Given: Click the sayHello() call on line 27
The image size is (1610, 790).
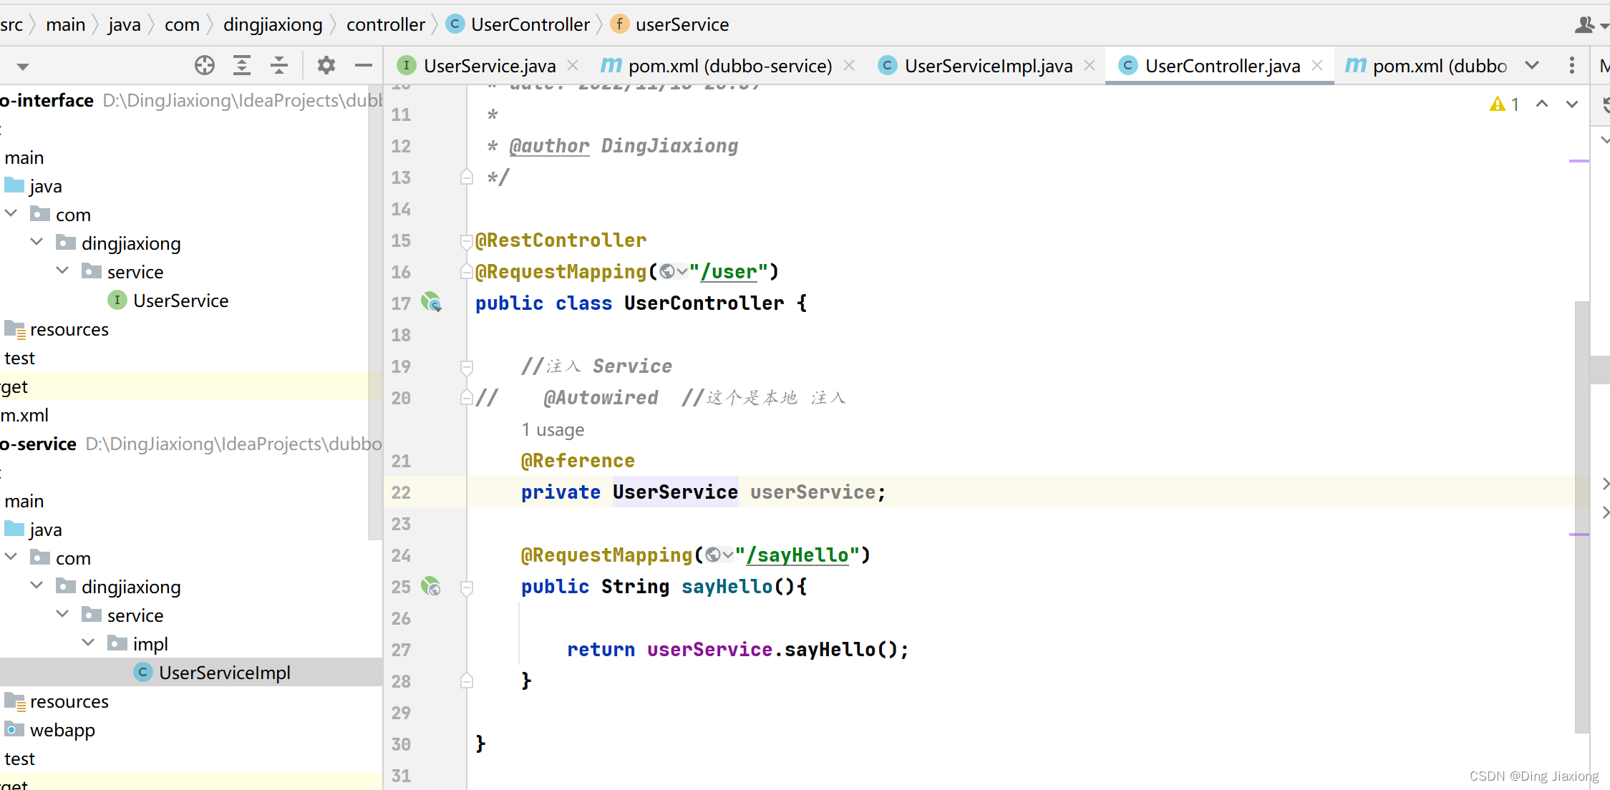Looking at the screenshot, I should (x=841, y=650).
